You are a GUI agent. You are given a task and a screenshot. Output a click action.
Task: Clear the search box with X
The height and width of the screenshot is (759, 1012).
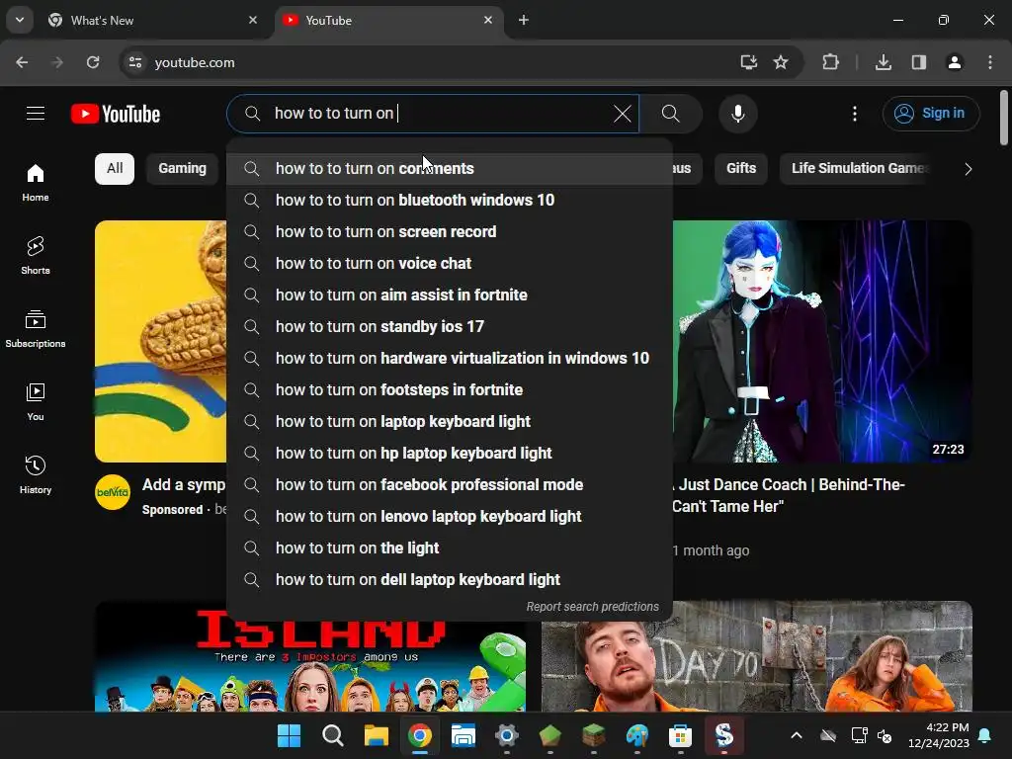click(623, 114)
